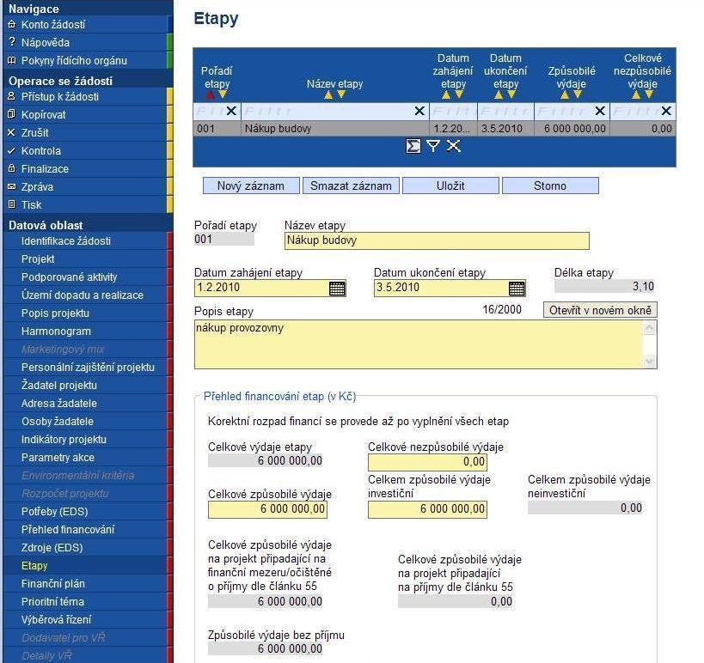Sort Celkové nezpůsobilé výdaje descending
Image resolution: width=704 pixels, height=663 pixels.
pos(649,94)
